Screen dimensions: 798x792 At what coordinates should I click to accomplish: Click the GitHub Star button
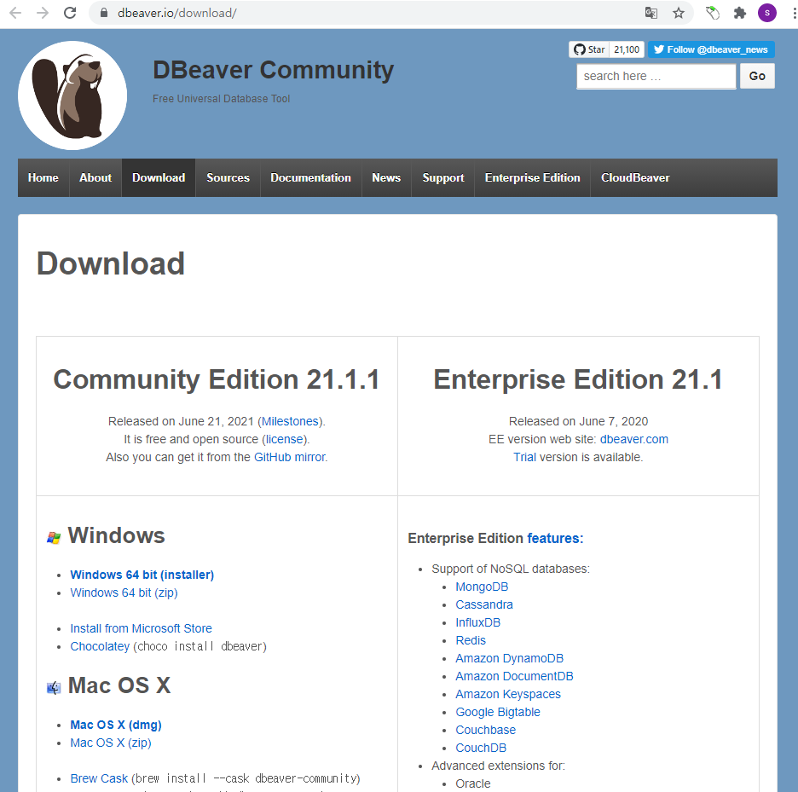click(x=589, y=49)
